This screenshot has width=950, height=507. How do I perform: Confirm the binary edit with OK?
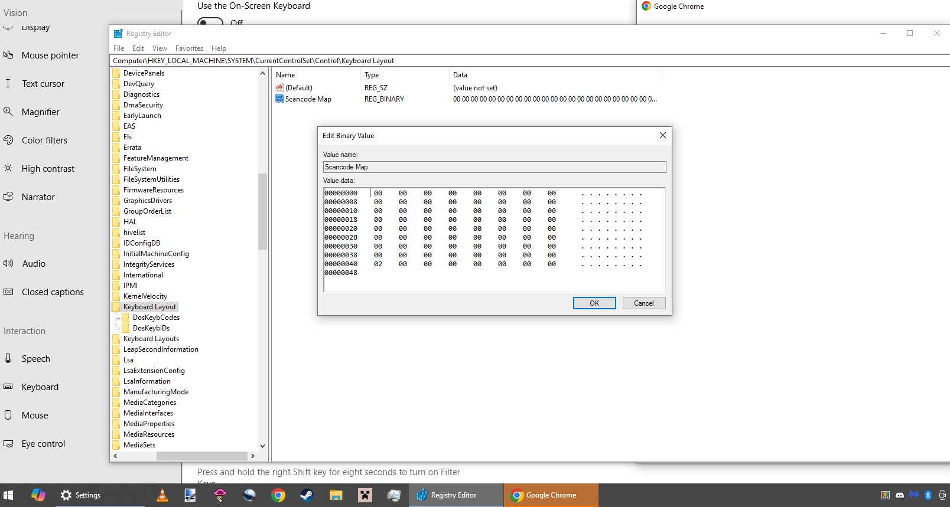[x=594, y=303]
